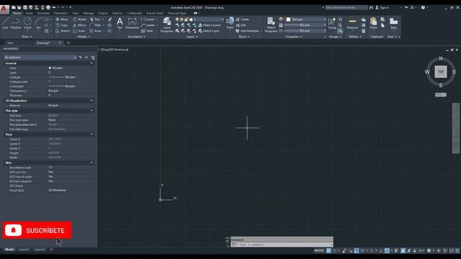
Task: Switch to the Manage ribbon tab
Action: 88,13
